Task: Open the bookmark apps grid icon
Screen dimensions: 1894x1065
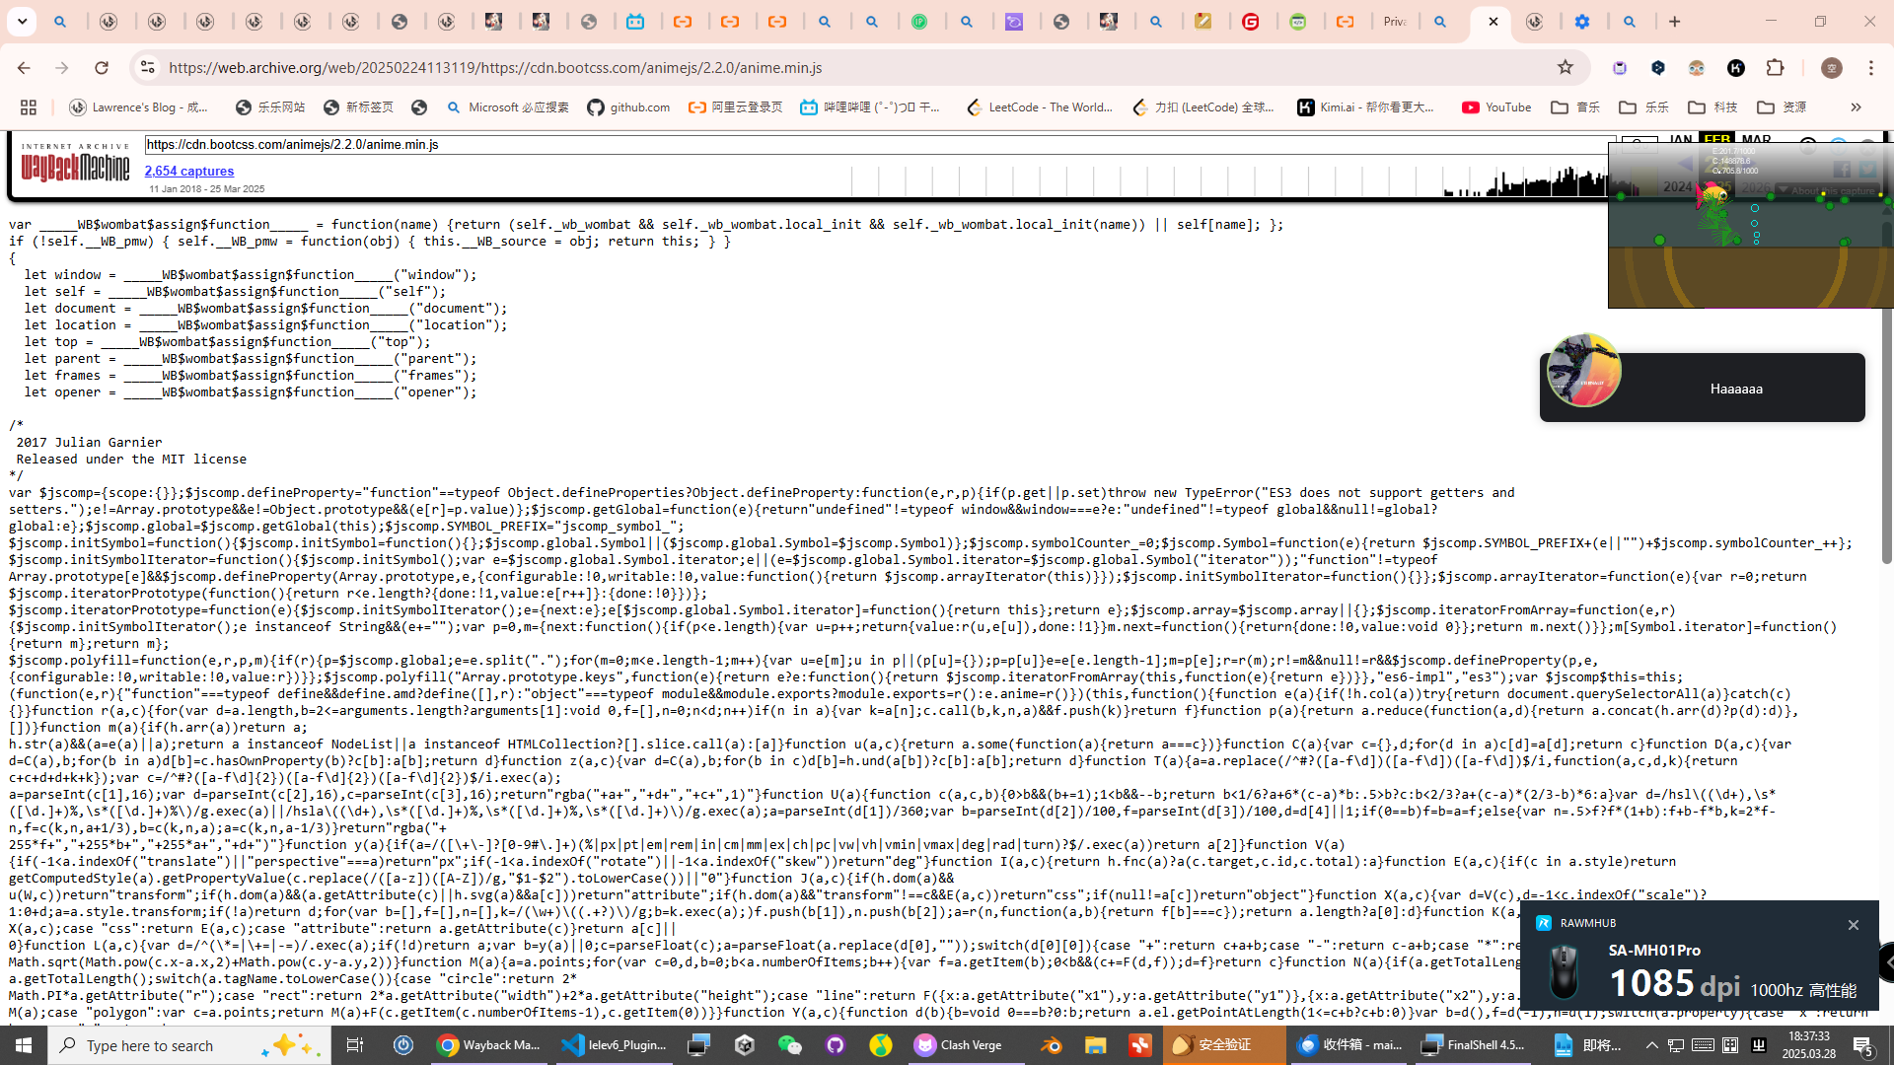Action: click(29, 107)
